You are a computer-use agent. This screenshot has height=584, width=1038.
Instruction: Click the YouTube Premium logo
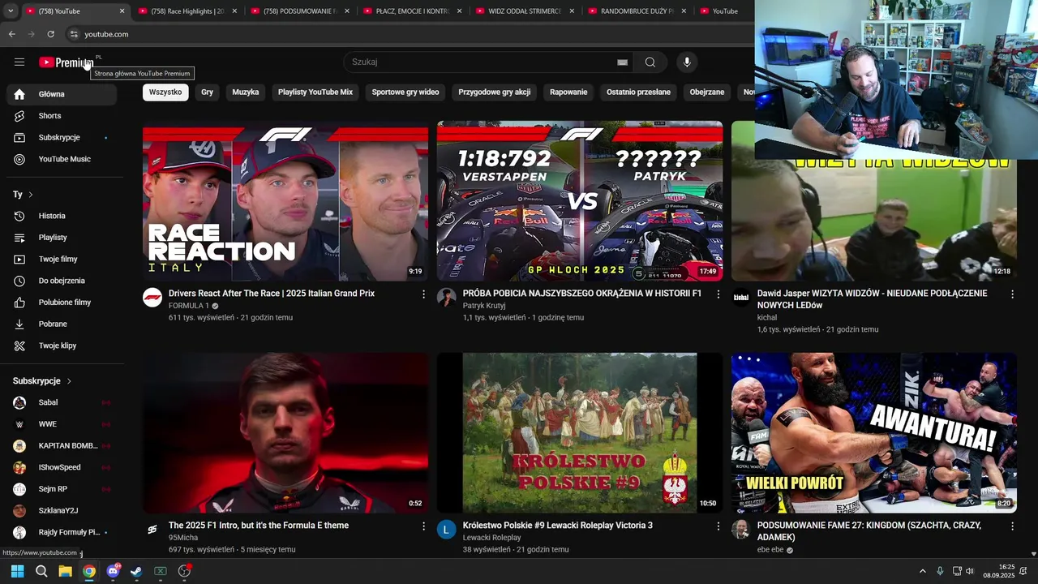66,62
